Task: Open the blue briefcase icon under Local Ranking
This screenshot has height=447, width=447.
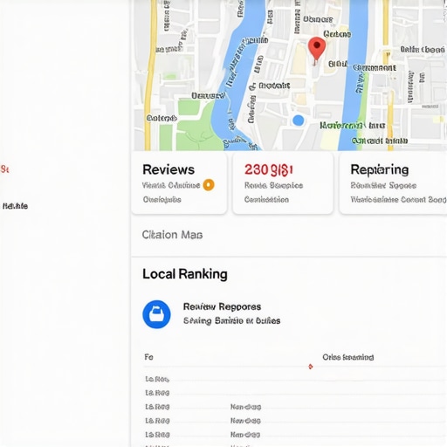Action: click(156, 314)
